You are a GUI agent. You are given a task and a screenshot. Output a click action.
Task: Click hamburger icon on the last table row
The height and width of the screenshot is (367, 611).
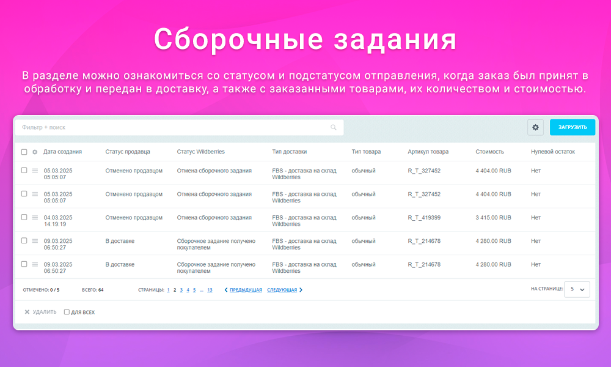pyautogui.click(x=35, y=264)
